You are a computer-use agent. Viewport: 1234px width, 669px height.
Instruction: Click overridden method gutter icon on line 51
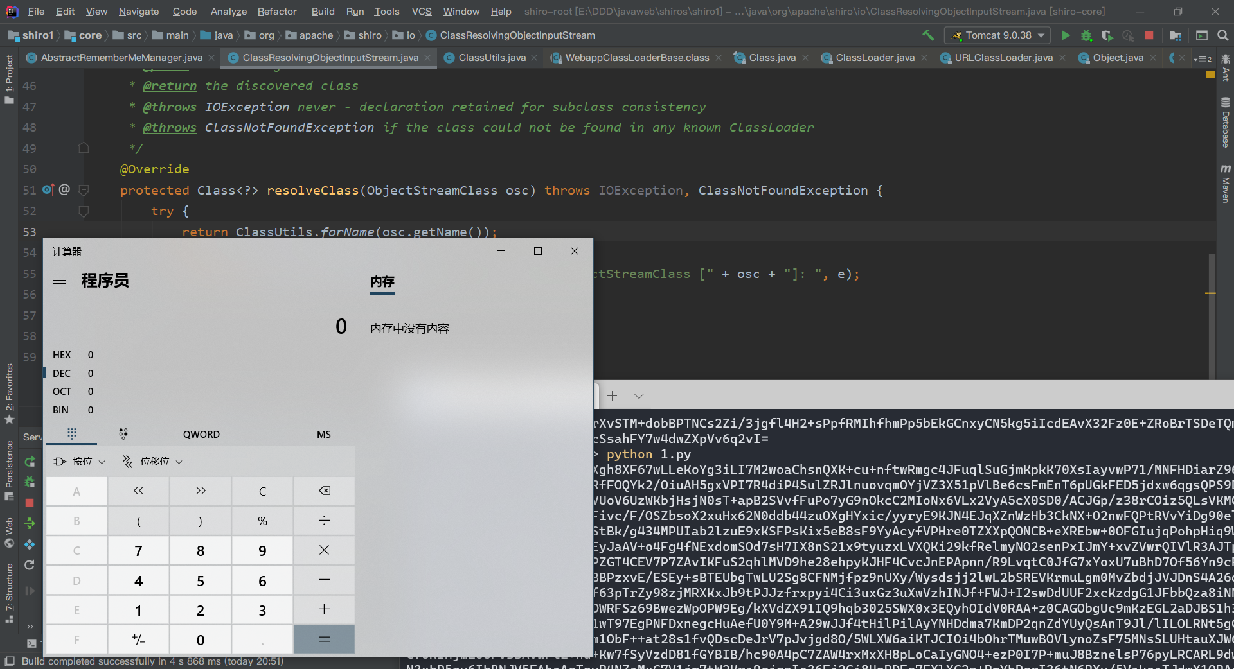[x=48, y=189]
